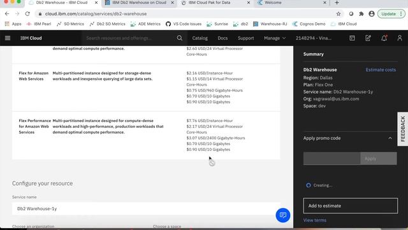
Task: Open the Support menu item
Action: pos(245,38)
